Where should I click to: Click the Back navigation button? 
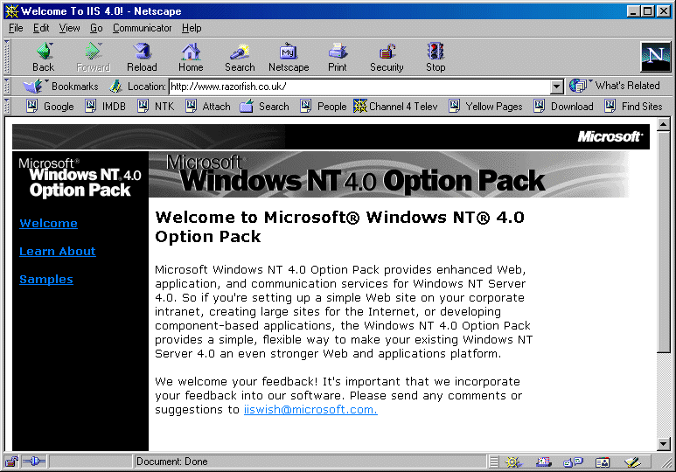[44, 57]
